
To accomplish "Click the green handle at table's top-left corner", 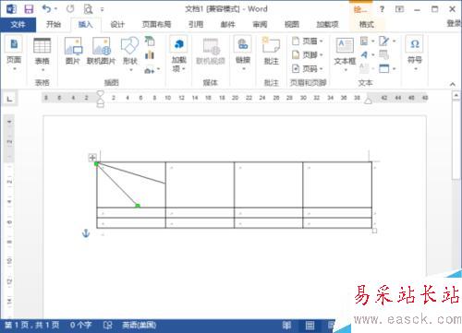I will (x=96, y=164).
